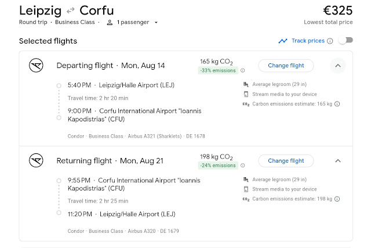Click the Condor airline logo for returning flight

pos(37,160)
